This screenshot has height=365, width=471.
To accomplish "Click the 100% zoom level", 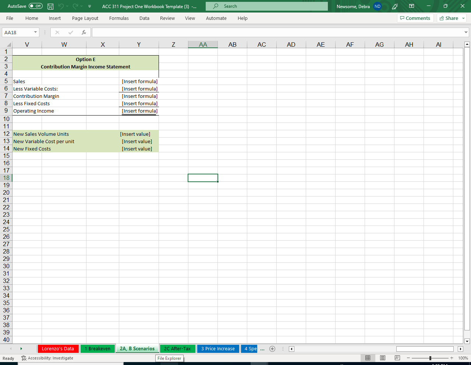I will (463, 358).
